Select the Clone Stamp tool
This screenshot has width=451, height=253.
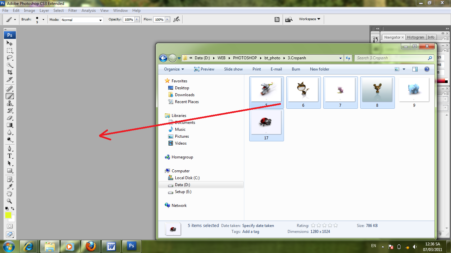10,103
